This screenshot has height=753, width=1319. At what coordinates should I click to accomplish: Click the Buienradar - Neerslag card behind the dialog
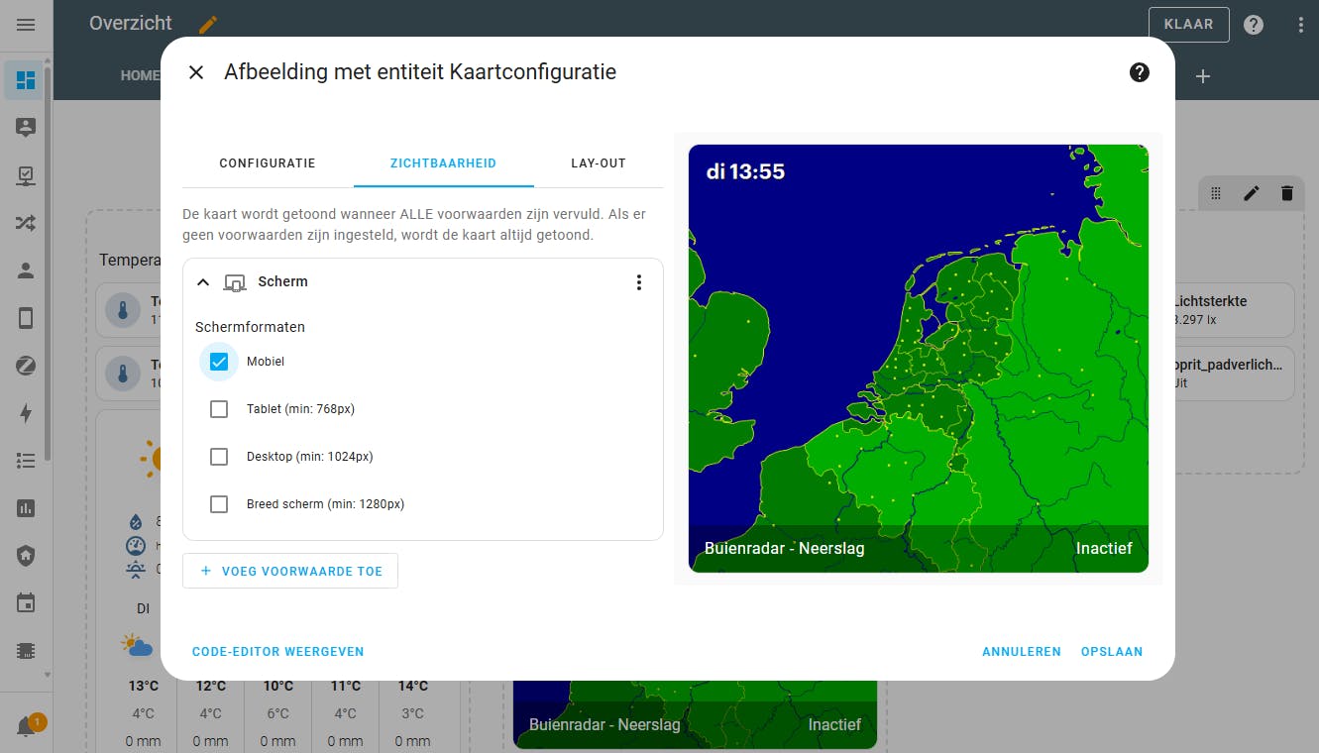pyautogui.click(x=696, y=714)
